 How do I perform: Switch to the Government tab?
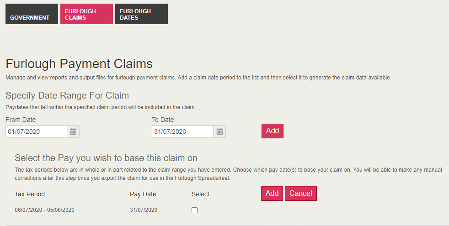pos(32,14)
